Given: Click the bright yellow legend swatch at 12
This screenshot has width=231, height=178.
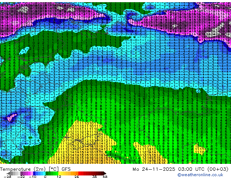Looking at the screenshot, I should pos(59,173).
